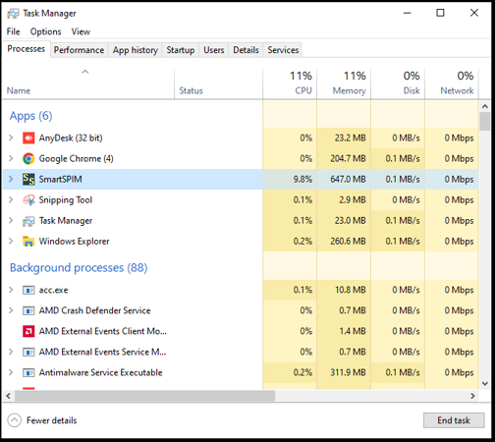Expand AMD External Events Service row
This screenshot has width=495, height=442.
point(11,352)
